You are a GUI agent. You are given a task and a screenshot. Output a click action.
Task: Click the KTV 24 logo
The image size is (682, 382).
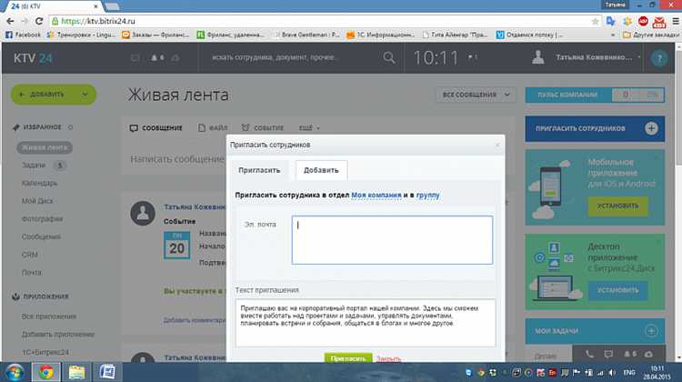(33, 58)
